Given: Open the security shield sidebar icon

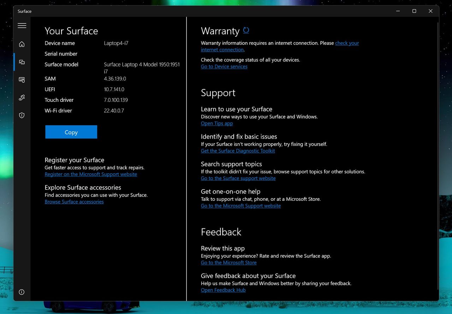Looking at the screenshot, I should 22,115.
